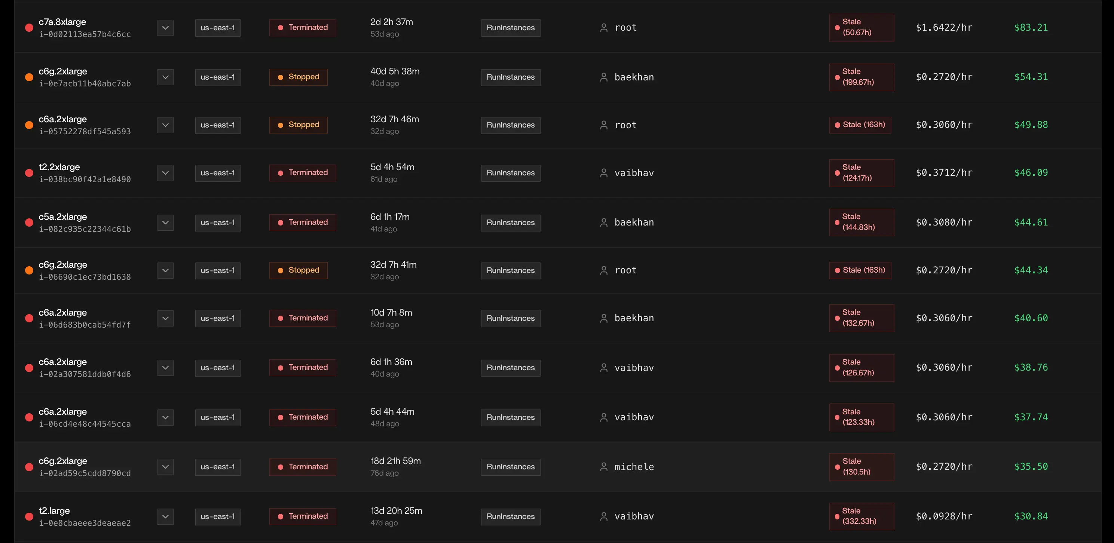Click the red status dot for c7a.8xlarge
This screenshot has height=543, width=1114.
(29, 28)
